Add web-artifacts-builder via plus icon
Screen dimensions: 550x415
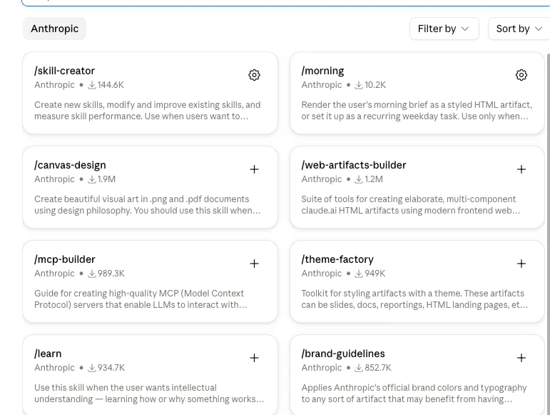(x=521, y=169)
